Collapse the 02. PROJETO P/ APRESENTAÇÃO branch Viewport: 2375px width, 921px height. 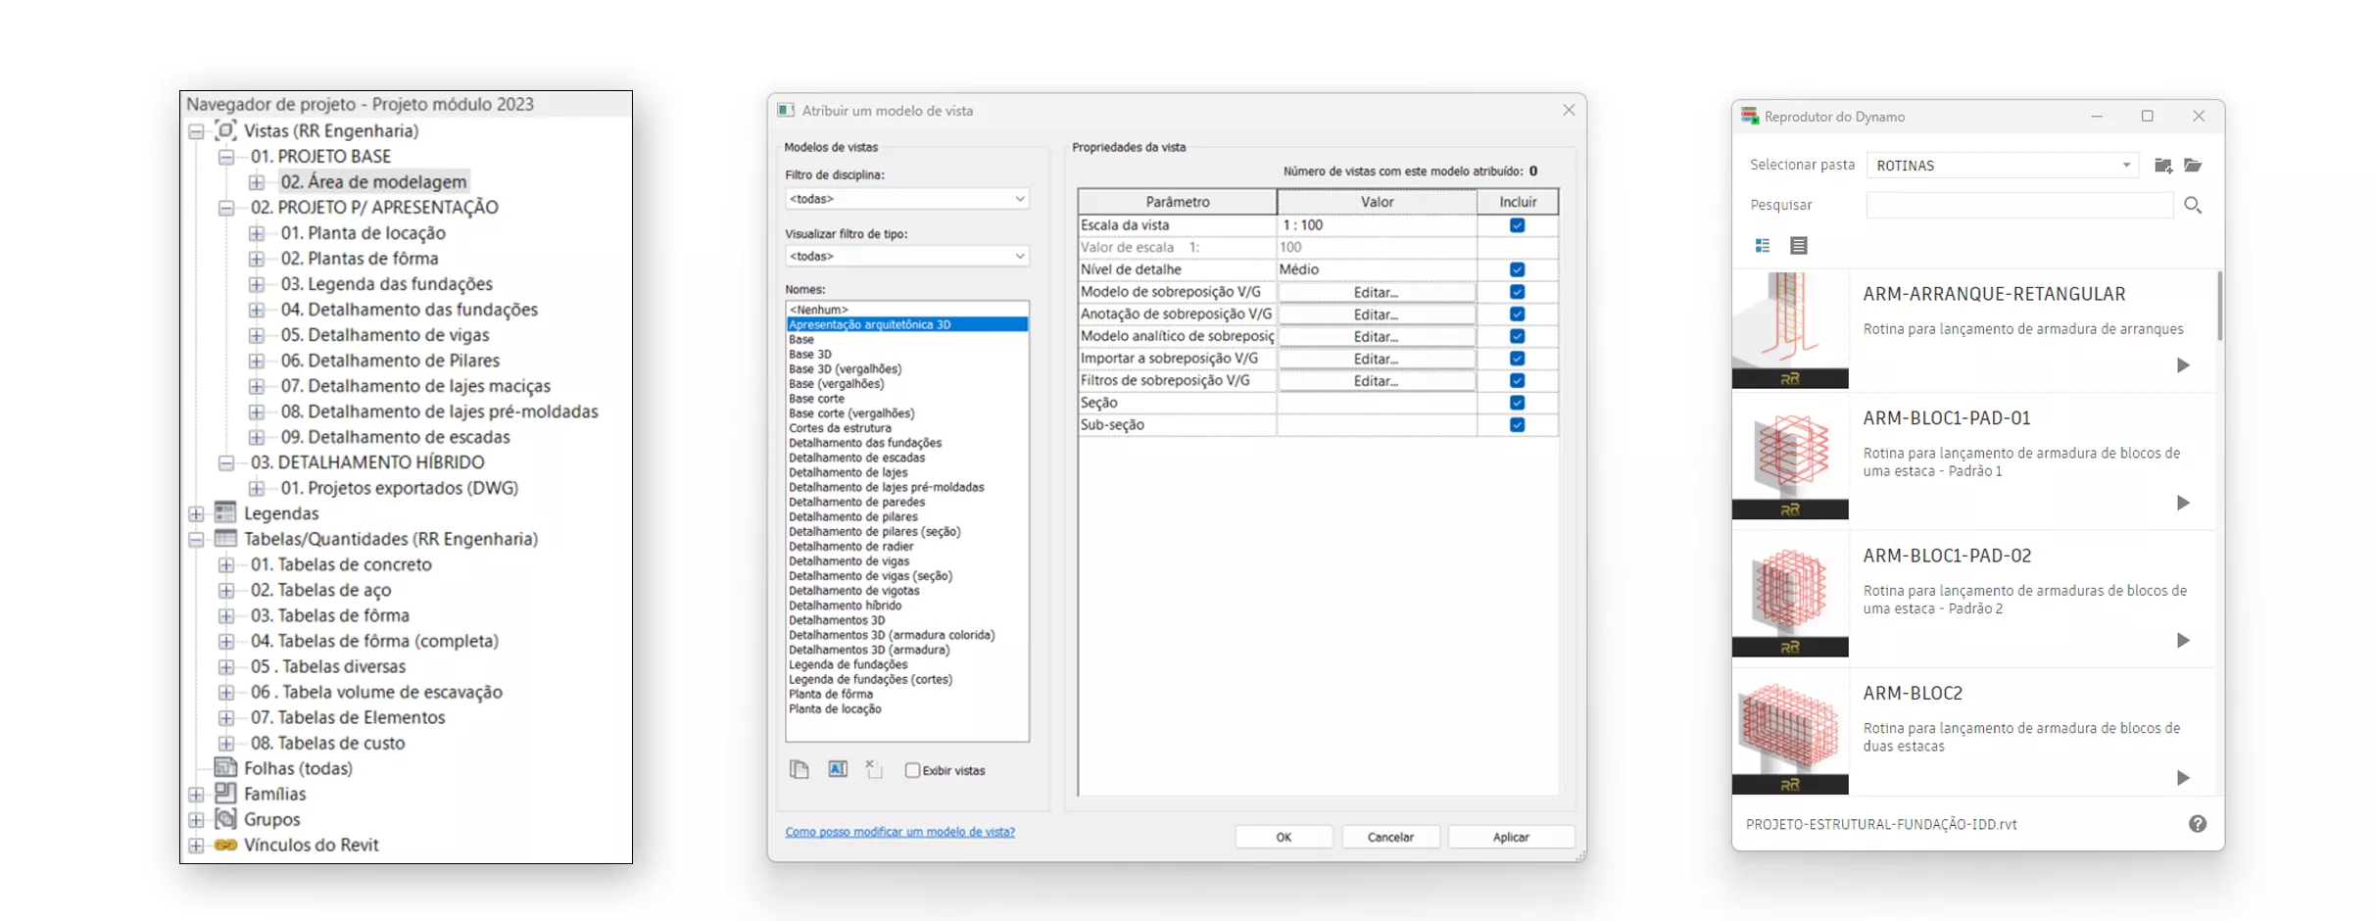coord(226,208)
